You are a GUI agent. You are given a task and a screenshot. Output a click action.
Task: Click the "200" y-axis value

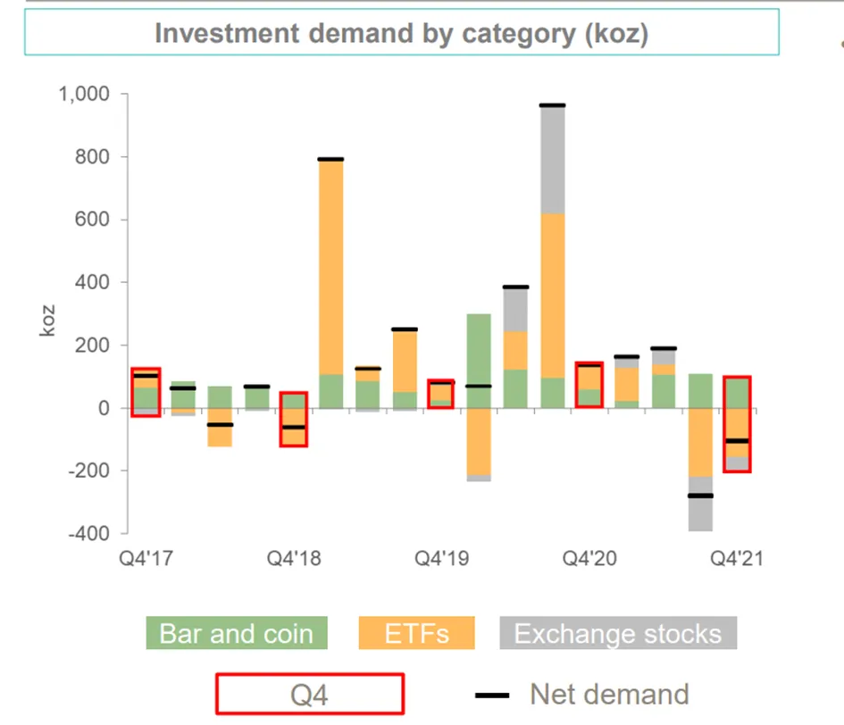pos(92,345)
